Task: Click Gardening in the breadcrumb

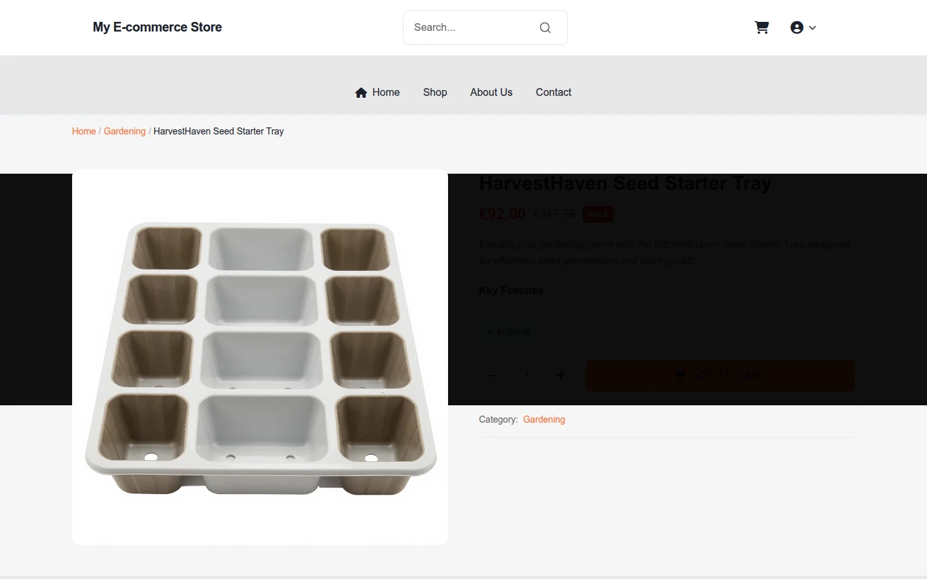Action: (125, 131)
